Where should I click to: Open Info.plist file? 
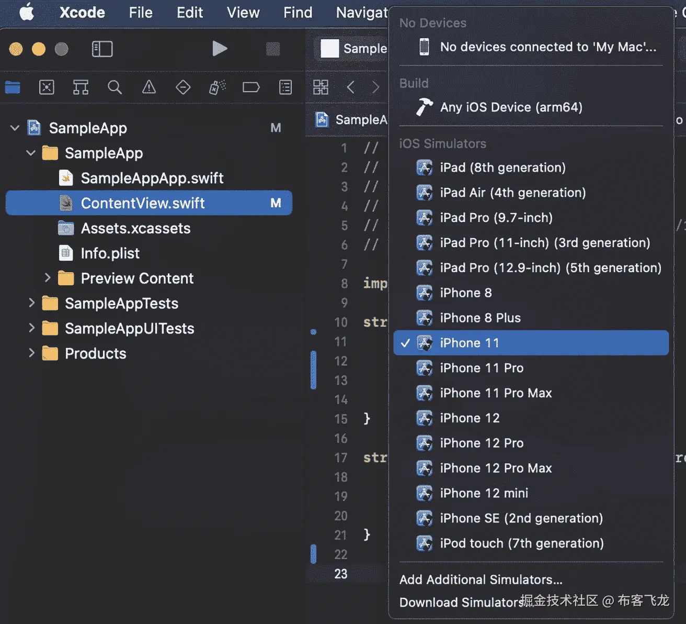tap(149, 253)
